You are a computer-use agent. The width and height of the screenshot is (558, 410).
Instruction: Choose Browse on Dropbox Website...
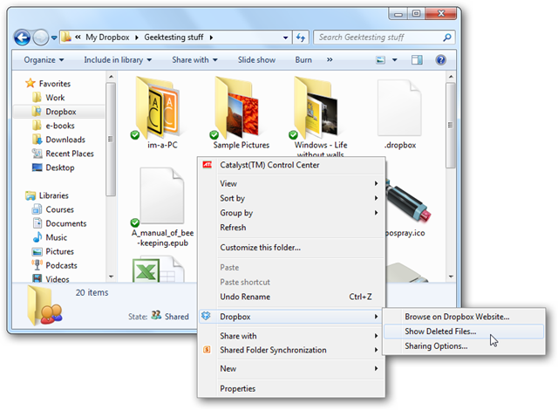[464, 317]
